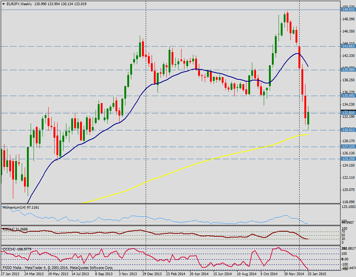Click the Momentum(14) indicator label

point(21,208)
